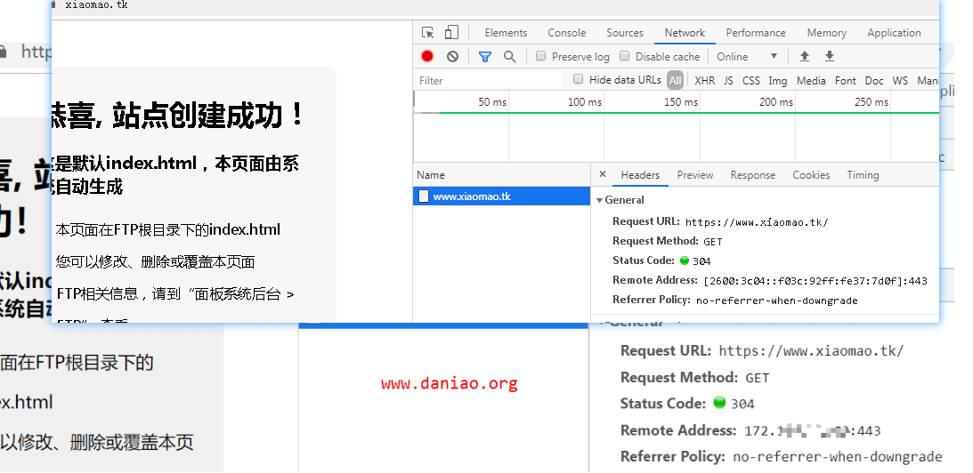
Task: Filter requests by Media
Action: pyautogui.click(x=811, y=81)
